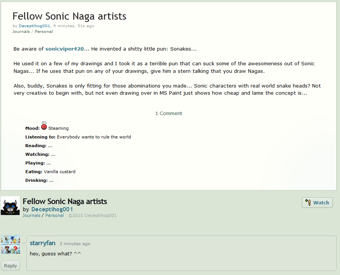Image resolution: width=340 pixels, height=275 pixels.
Task: Click the 'Mood:' label
Action: click(x=32, y=128)
